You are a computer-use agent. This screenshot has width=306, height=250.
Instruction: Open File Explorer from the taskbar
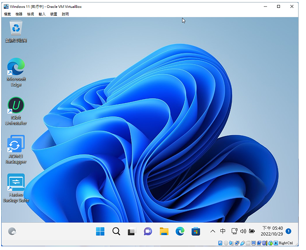coord(164,231)
